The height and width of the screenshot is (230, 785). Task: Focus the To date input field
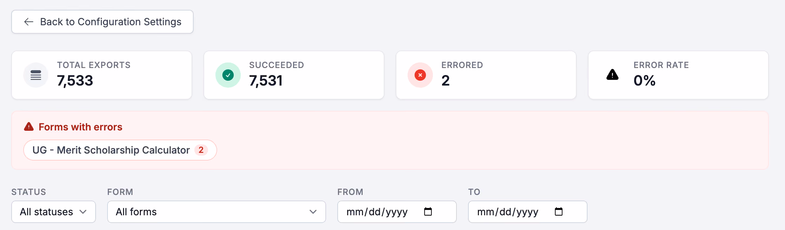(528, 212)
